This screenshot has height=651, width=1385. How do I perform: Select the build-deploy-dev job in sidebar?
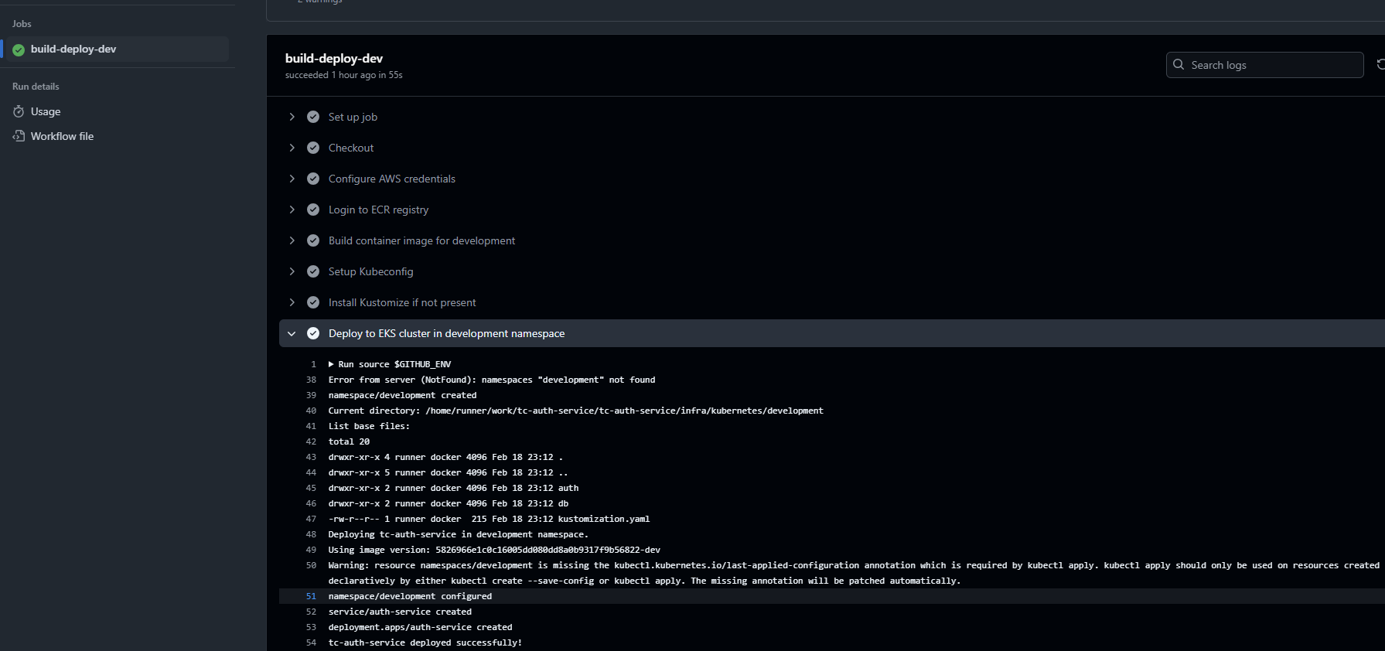pyautogui.click(x=117, y=49)
